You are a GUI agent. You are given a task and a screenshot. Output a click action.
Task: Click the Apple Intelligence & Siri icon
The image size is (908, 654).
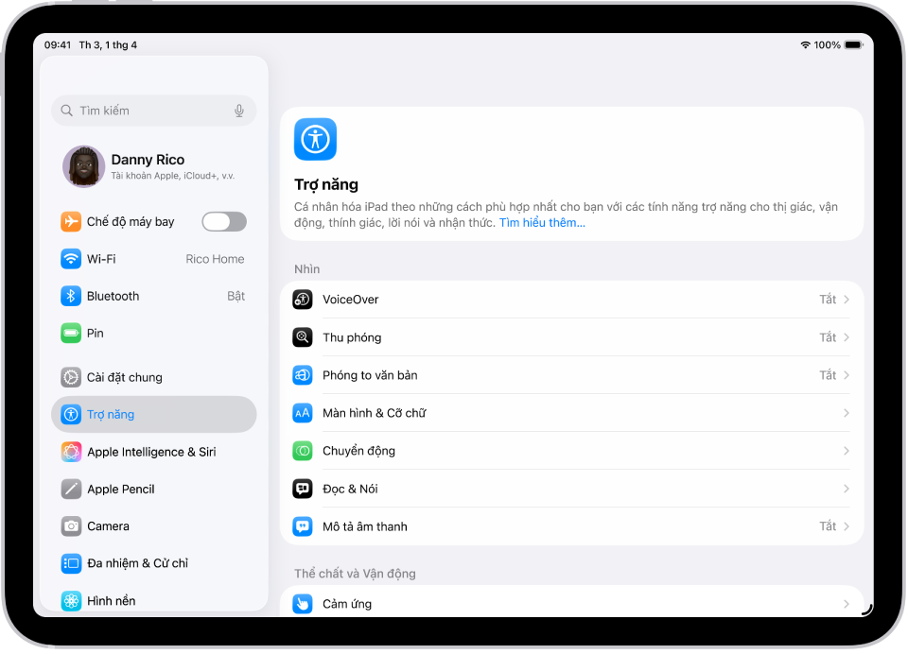pyautogui.click(x=71, y=452)
